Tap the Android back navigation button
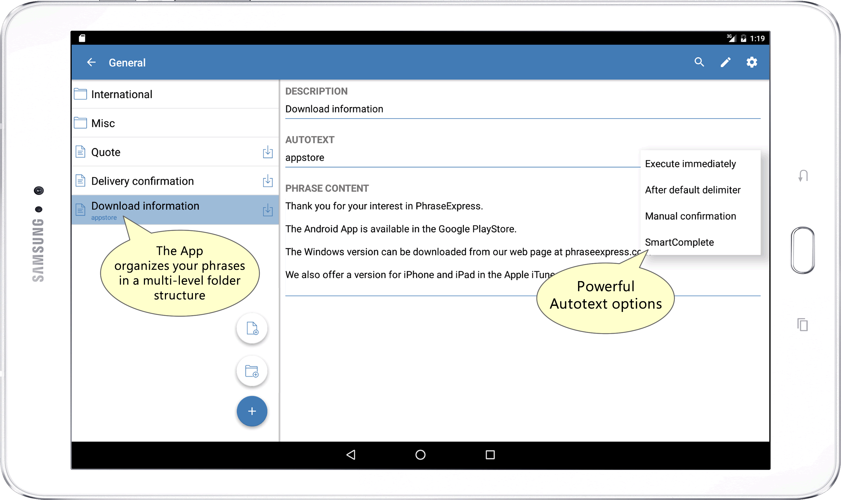 pyautogui.click(x=351, y=455)
